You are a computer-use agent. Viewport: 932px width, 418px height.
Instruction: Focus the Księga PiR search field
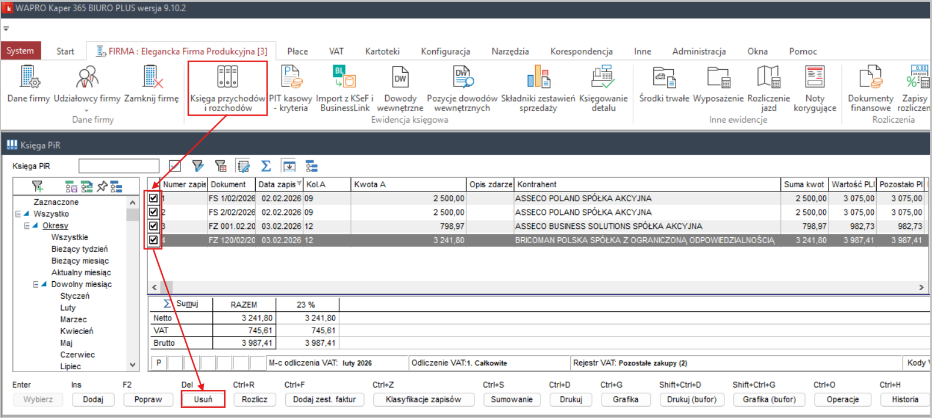coord(119,166)
